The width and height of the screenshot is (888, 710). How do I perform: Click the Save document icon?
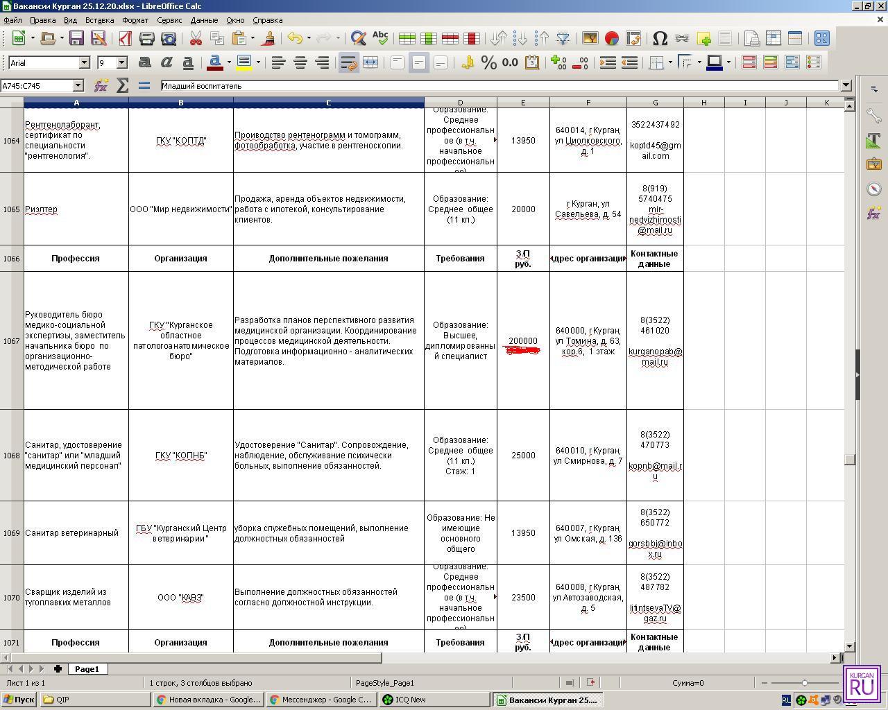[76, 38]
